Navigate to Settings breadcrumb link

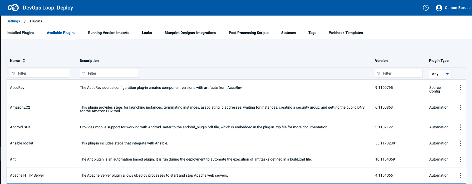click(x=13, y=21)
